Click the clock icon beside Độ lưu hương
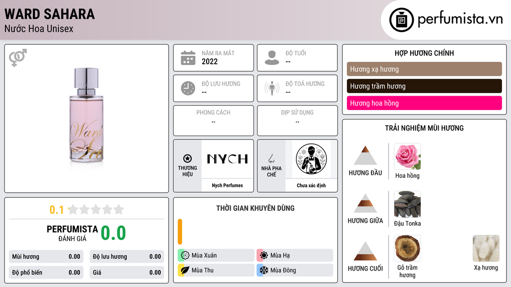The width and height of the screenshot is (511, 287). click(x=188, y=88)
